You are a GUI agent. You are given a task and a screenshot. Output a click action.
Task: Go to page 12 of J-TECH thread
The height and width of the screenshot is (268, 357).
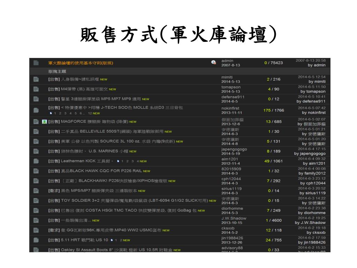tap(90, 113)
